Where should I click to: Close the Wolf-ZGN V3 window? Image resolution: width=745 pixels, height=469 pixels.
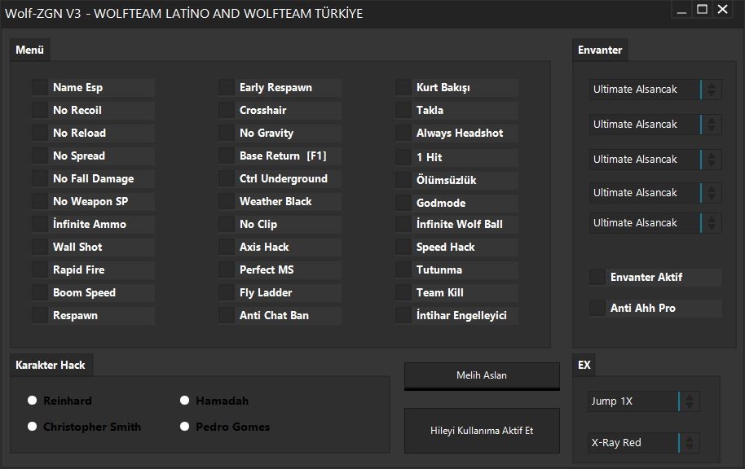coord(723,10)
